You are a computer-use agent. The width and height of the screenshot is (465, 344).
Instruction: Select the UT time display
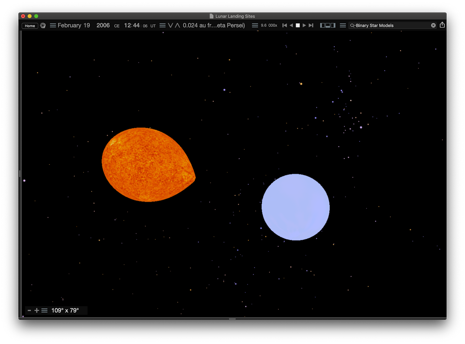click(153, 26)
